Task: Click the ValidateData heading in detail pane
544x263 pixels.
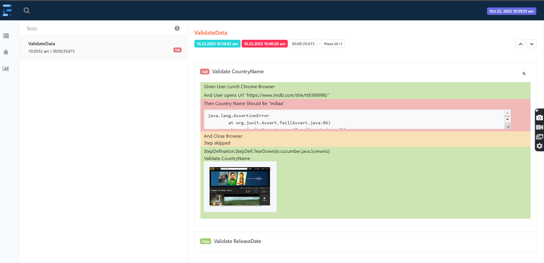Action: click(x=211, y=33)
